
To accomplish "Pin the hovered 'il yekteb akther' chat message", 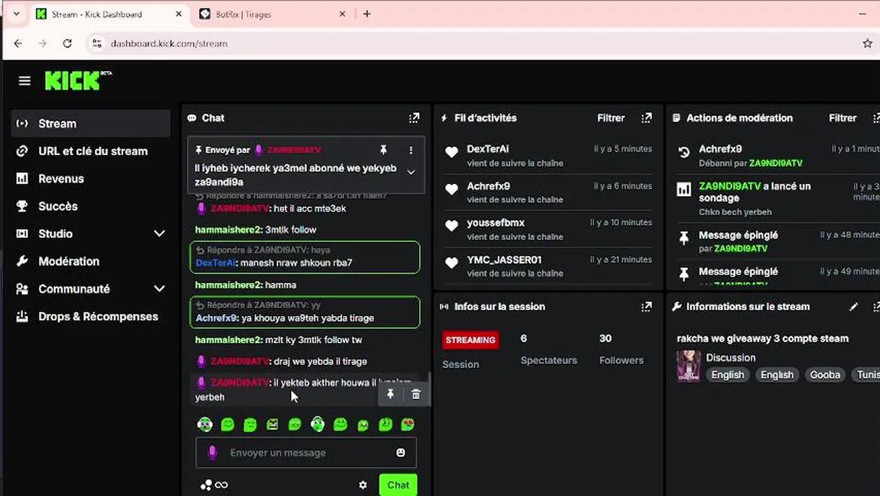I will click(x=390, y=394).
